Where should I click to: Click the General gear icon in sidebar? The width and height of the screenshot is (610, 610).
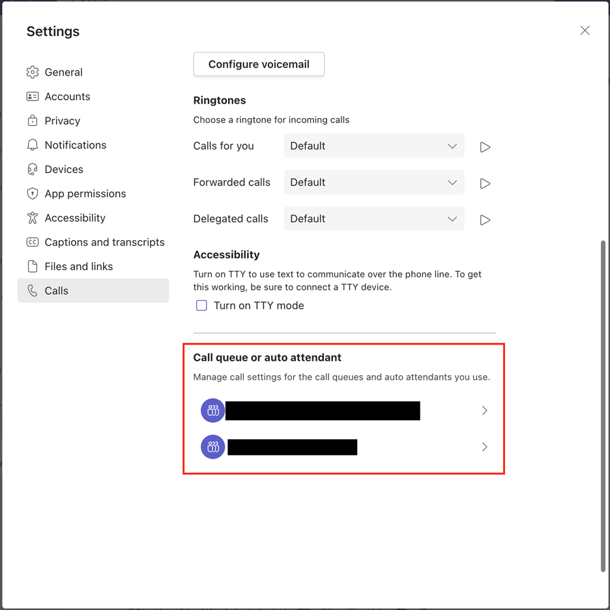33,72
